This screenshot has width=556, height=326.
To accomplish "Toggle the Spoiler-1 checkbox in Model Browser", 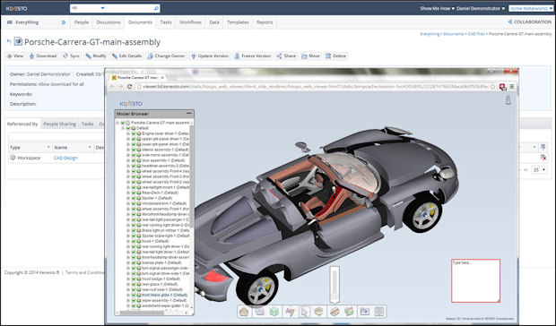I will (134, 198).
